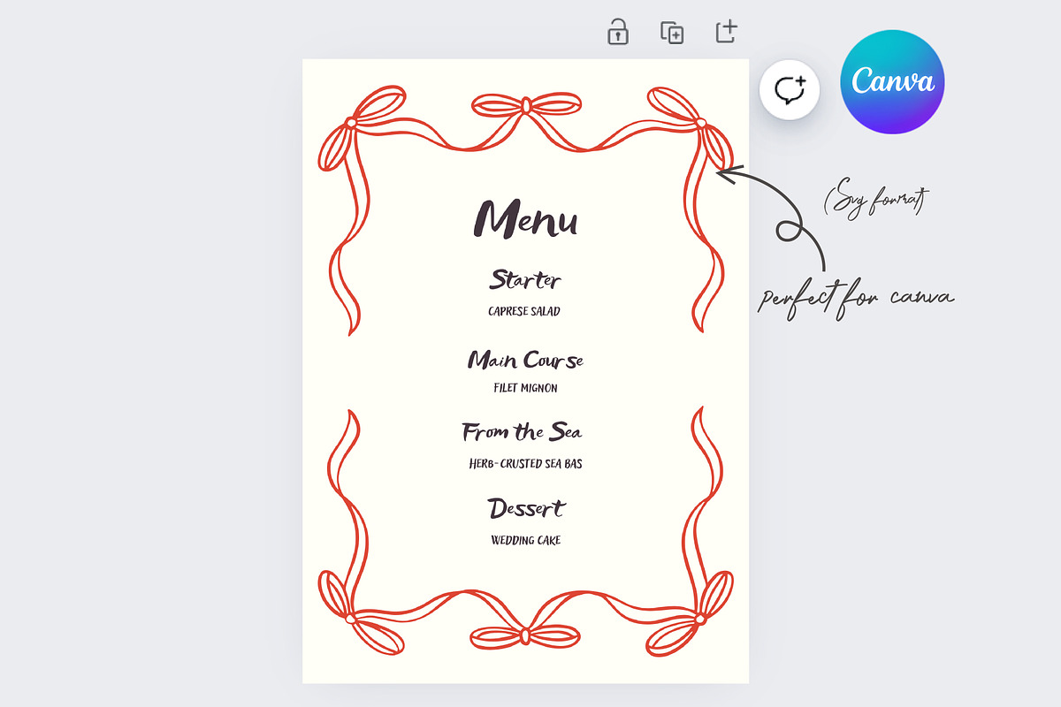Screen dimensions: 1061x707
Task: Select the 'Starter' heading text
Action: point(525,280)
